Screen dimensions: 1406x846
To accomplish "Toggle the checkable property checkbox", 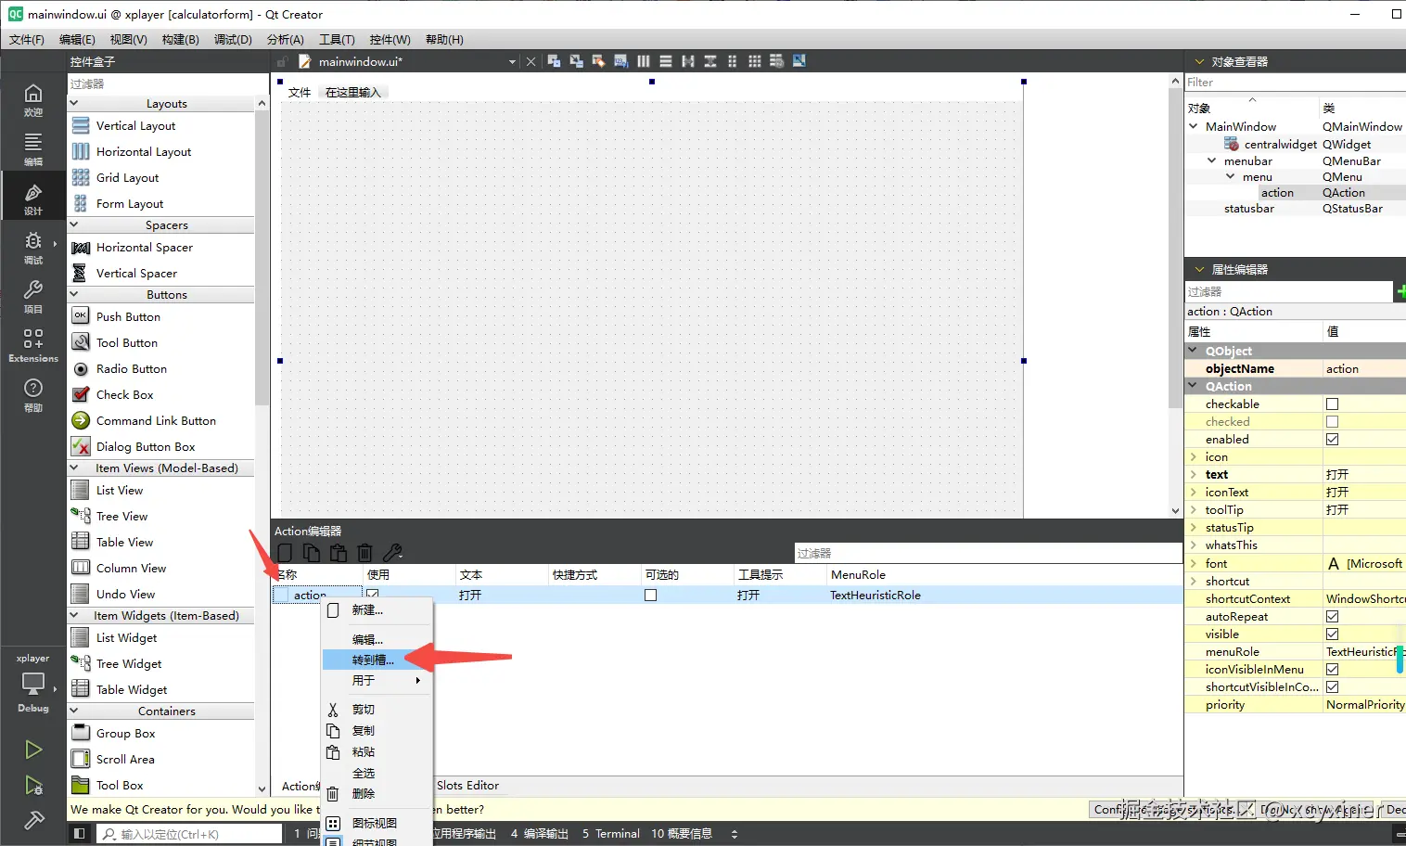I will tap(1333, 404).
